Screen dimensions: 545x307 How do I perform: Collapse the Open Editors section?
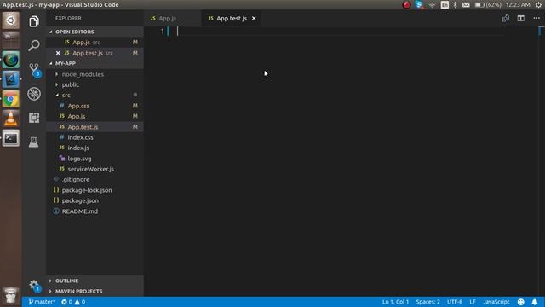coord(95,32)
